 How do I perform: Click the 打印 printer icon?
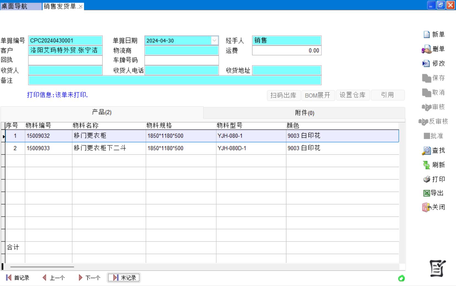click(426, 179)
